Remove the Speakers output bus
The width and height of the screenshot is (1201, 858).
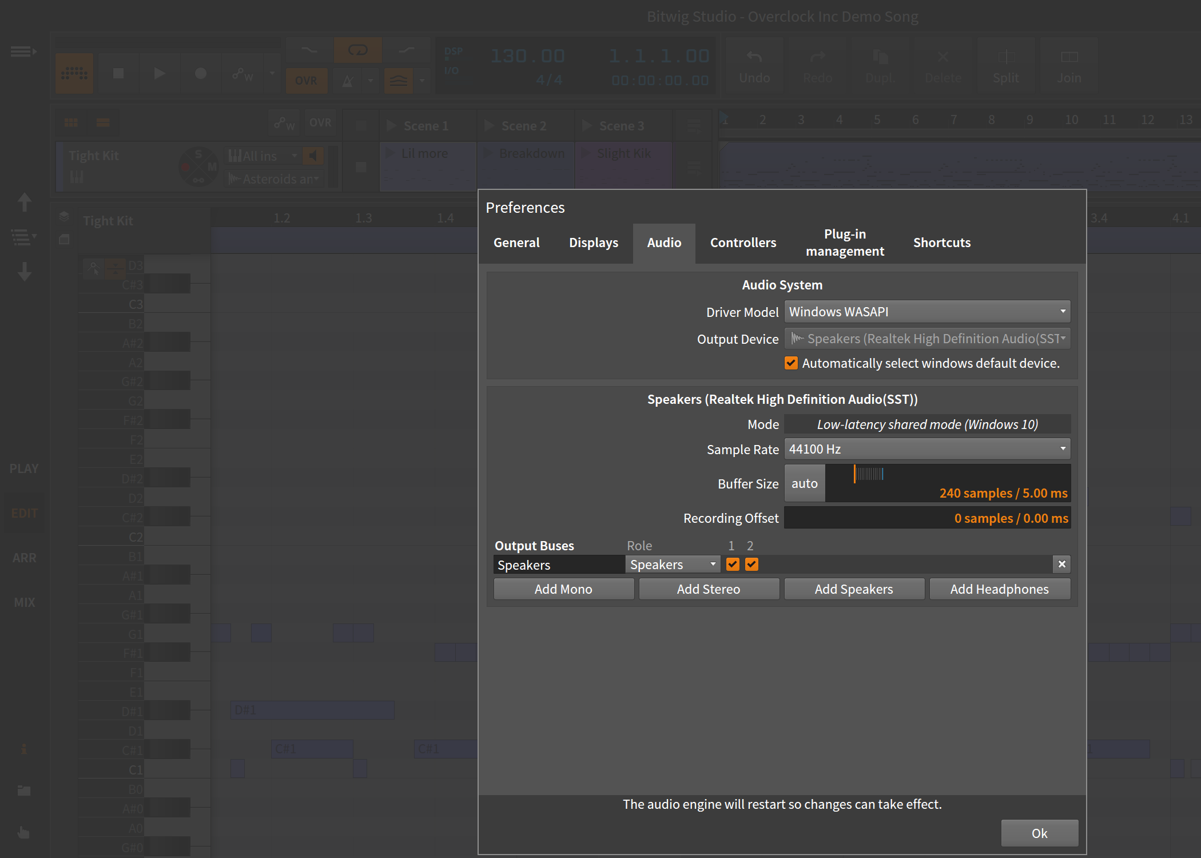[1061, 565]
